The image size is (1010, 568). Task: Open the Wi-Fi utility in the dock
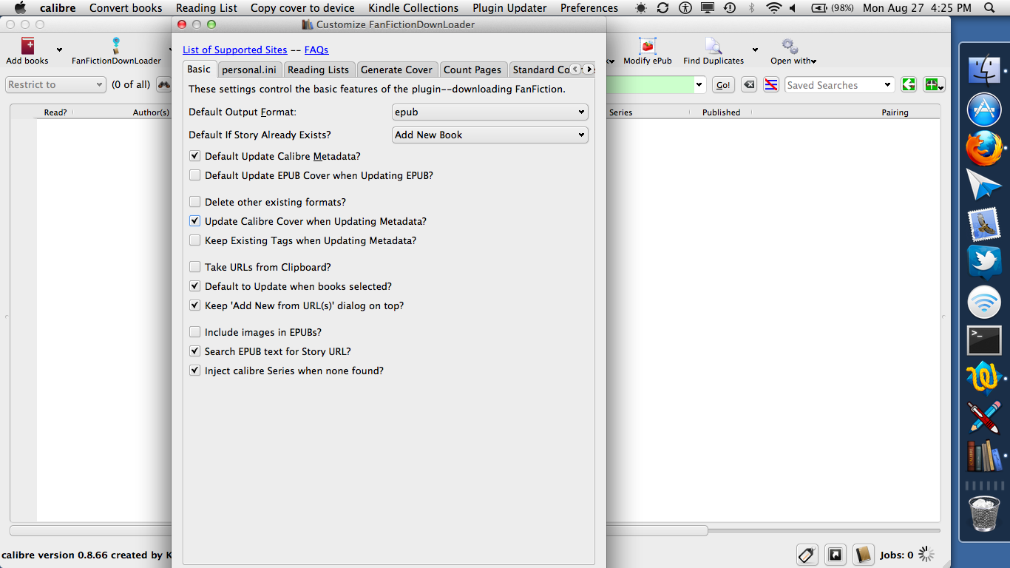(984, 302)
